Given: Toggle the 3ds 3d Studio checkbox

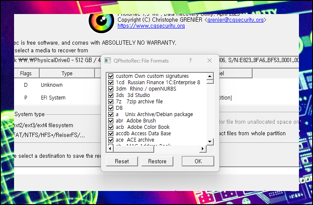Looking at the screenshot, I should [111, 95].
